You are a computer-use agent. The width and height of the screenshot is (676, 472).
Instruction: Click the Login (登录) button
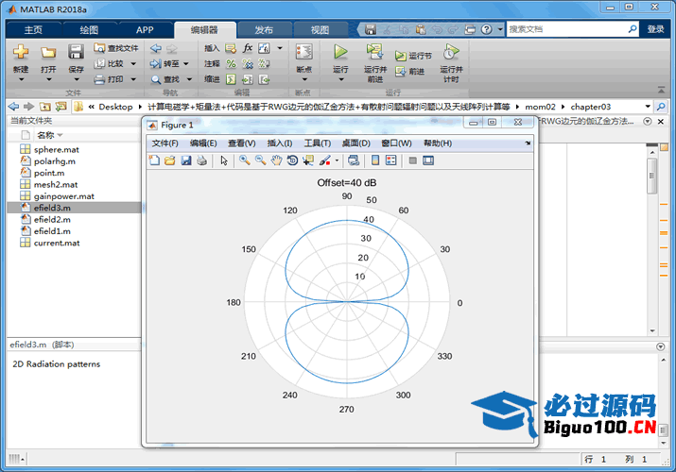[x=655, y=29]
